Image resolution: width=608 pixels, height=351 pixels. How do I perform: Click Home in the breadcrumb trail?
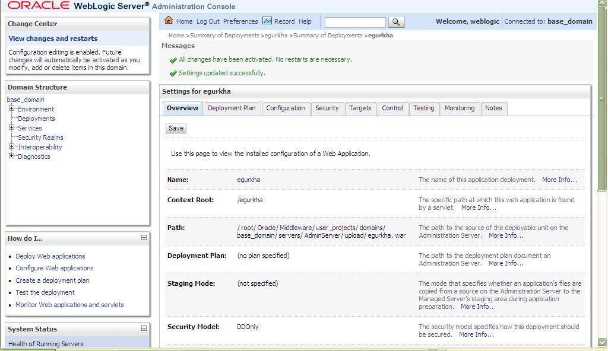(176, 35)
